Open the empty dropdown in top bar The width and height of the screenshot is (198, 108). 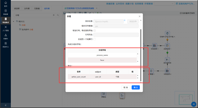164,4
